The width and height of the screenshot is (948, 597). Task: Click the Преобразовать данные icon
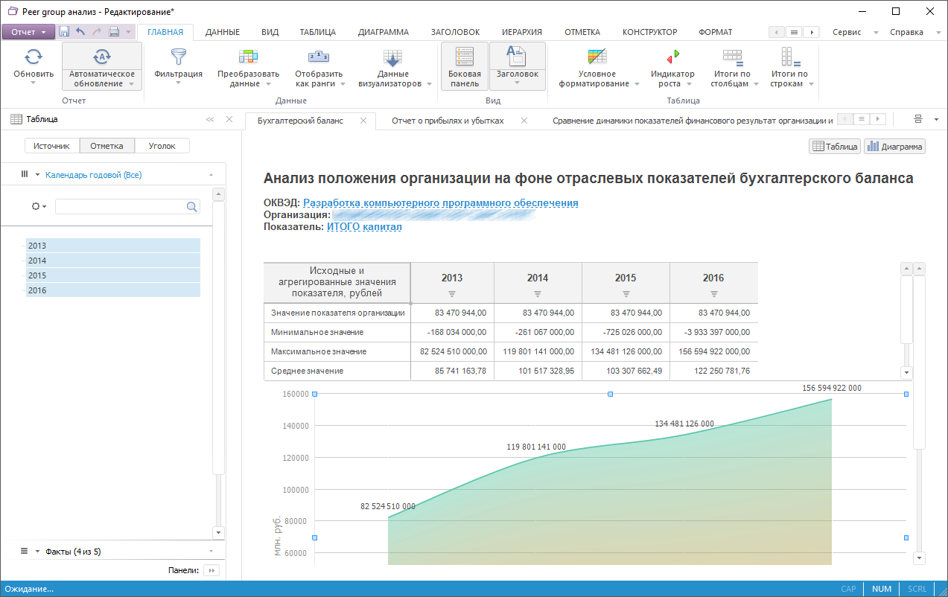point(248,57)
